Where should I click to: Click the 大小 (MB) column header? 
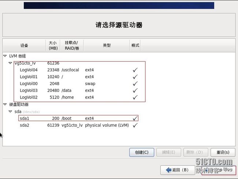click(53, 45)
